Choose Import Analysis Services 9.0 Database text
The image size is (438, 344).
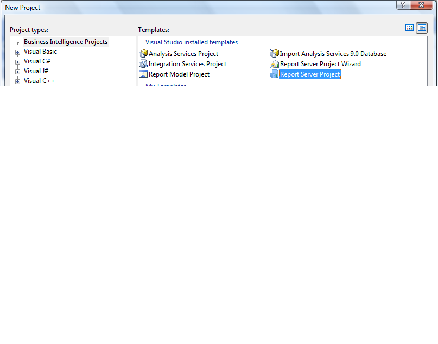pos(333,54)
